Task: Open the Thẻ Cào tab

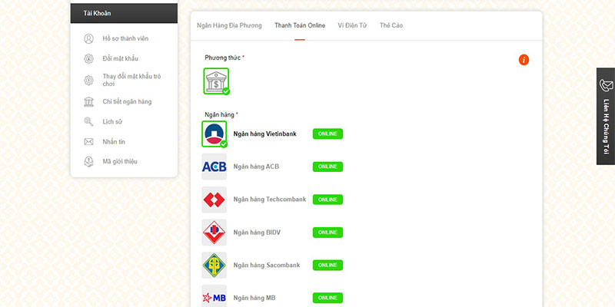Action: 391,25
